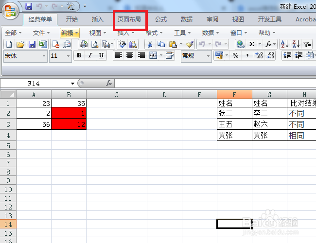
Task: Open the 窗口 classic menu
Action: click(x=239, y=33)
